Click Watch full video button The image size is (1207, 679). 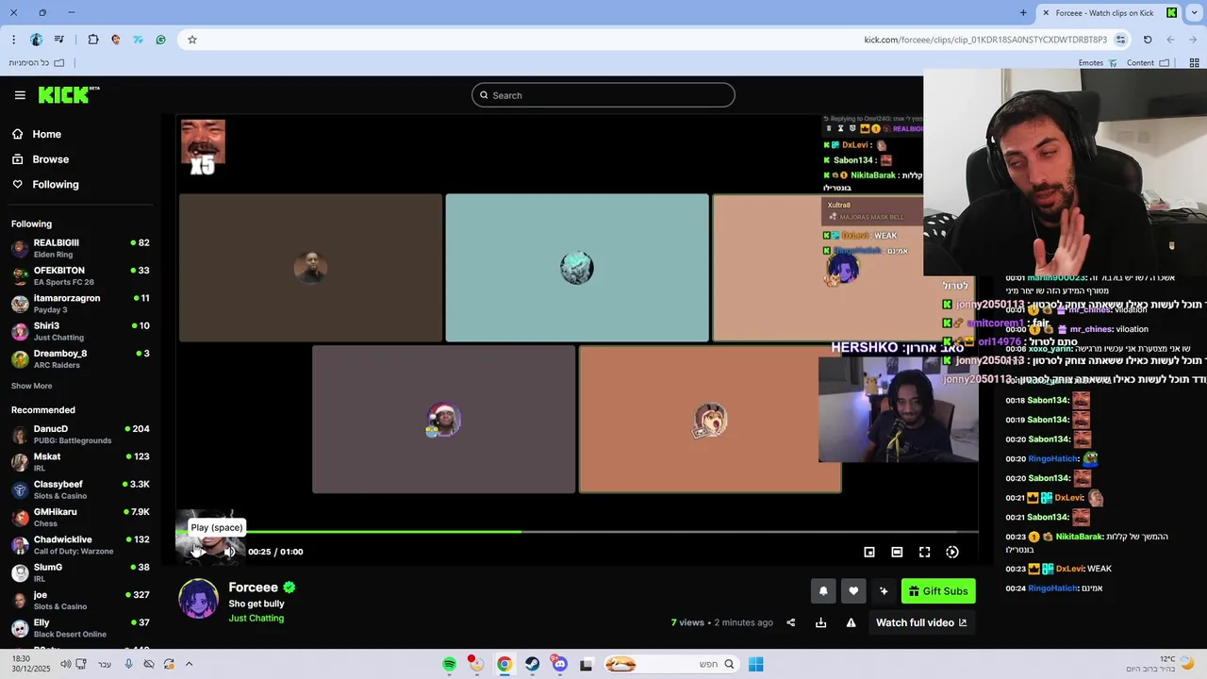(x=921, y=622)
